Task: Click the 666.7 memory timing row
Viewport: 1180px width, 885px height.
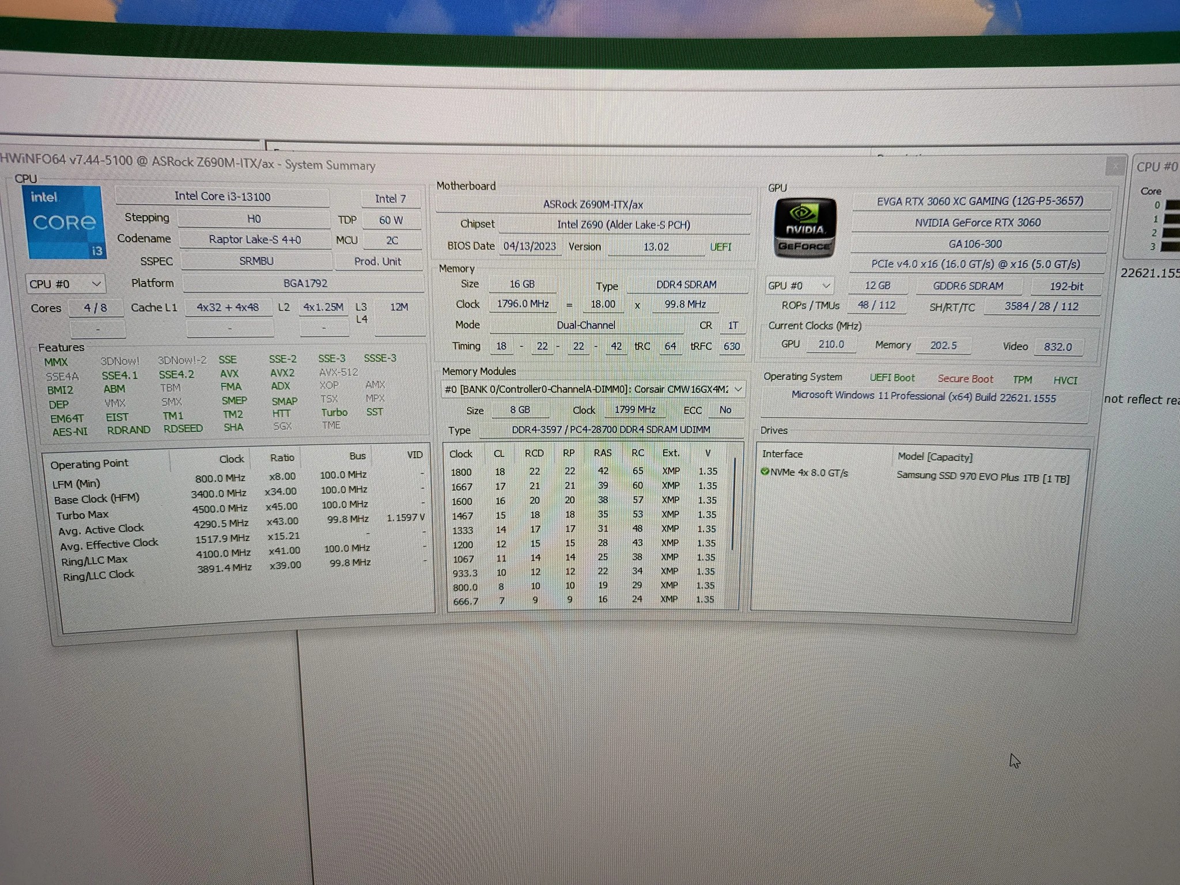Action: click(x=584, y=600)
